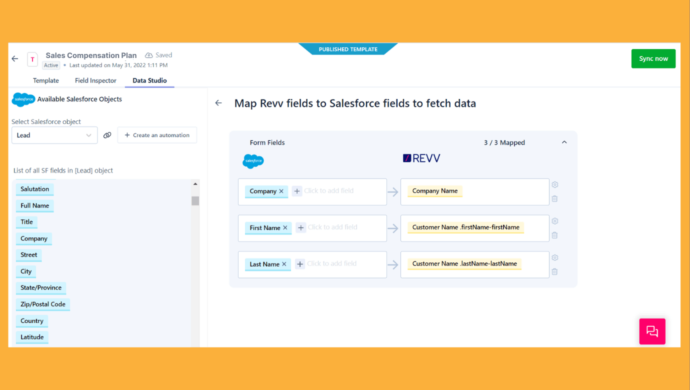Click the Active status badge
The width and height of the screenshot is (690, 390).
click(x=51, y=65)
